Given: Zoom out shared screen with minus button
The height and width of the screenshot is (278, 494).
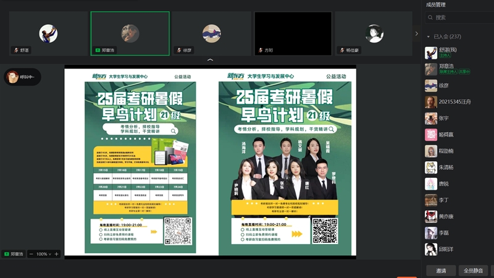Looking at the screenshot, I should point(31,254).
